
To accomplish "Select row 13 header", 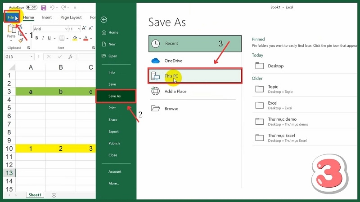I will [9, 173].
